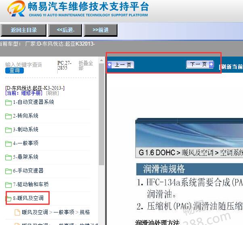Go forward with the >>前进 button
Image resolution: width=243 pixels, height=225 pixels.
click(x=101, y=30)
